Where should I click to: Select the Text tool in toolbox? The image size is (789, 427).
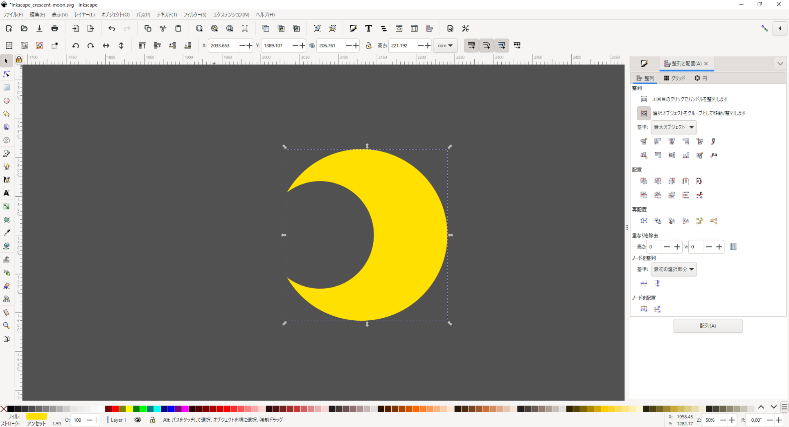click(x=7, y=193)
